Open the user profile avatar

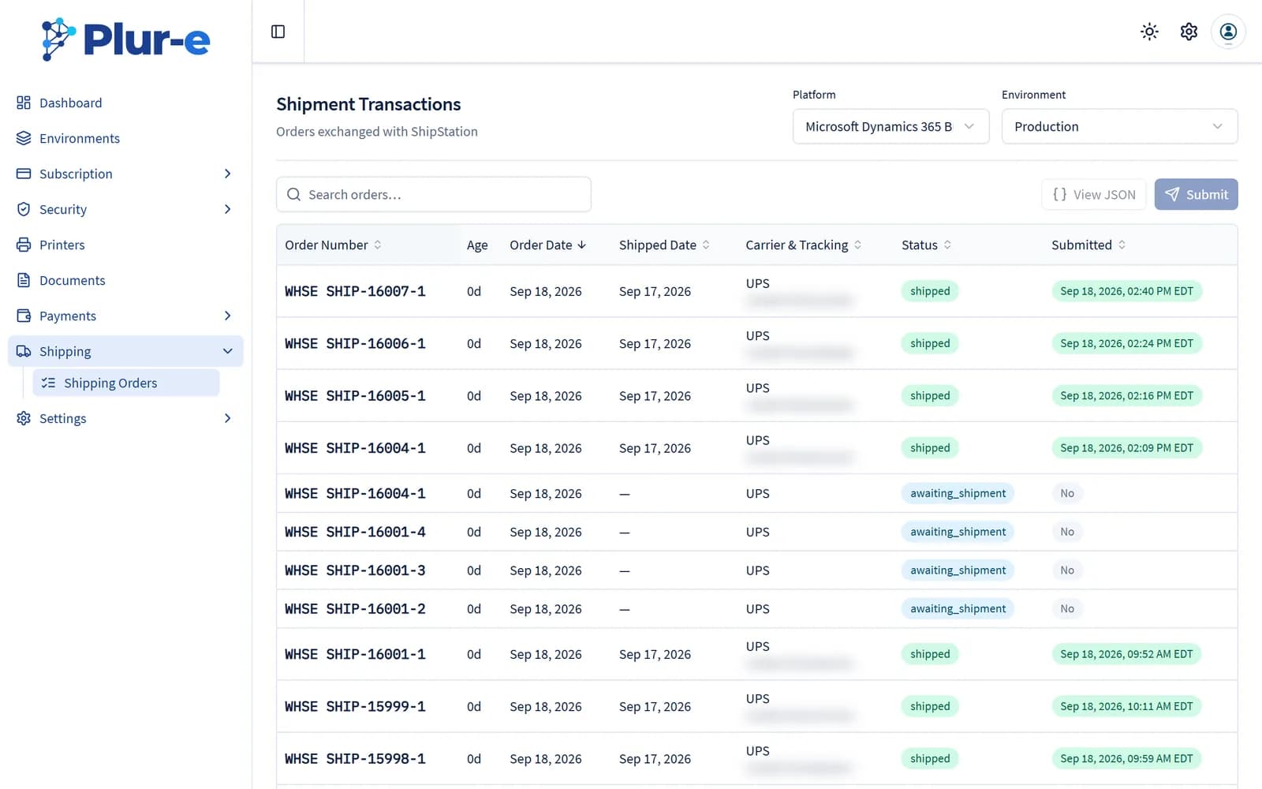pos(1228,32)
